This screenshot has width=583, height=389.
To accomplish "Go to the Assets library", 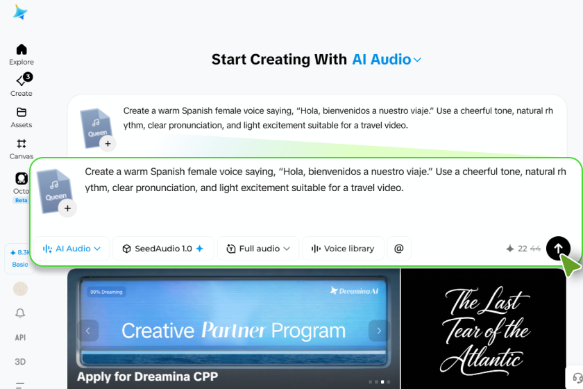I will tap(22, 117).
